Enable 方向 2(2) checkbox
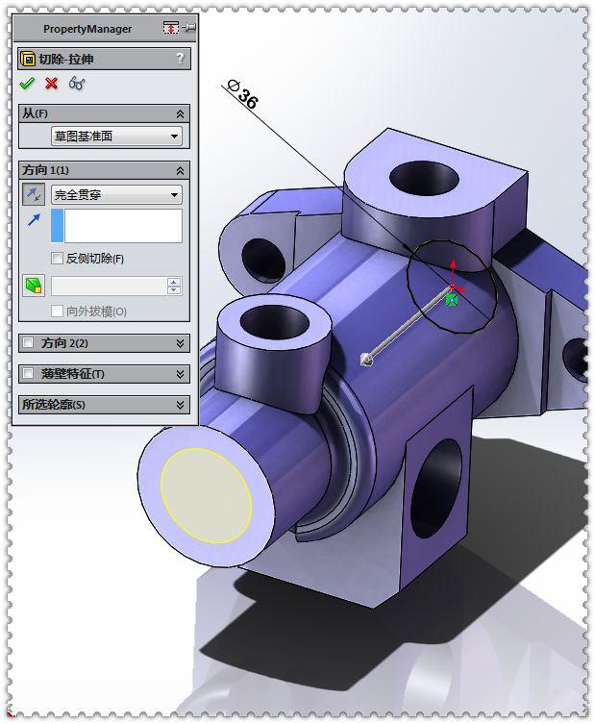Viewport: 595px width, 724px height. click(x=28, y=342)
